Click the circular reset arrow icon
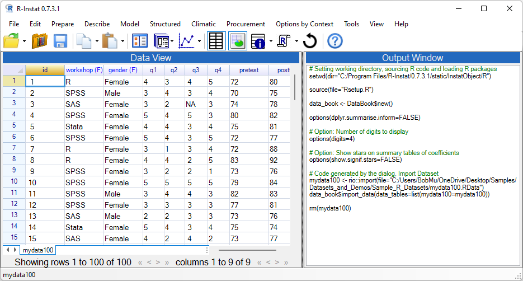 [310, 41]
